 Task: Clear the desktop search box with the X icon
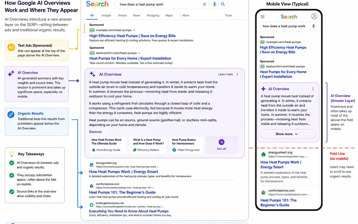click(204, 4)
